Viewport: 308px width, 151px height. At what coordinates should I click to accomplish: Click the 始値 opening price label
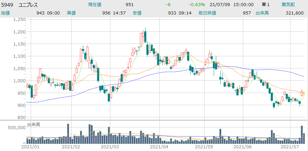pyautogui.click(x=6, y=13)
